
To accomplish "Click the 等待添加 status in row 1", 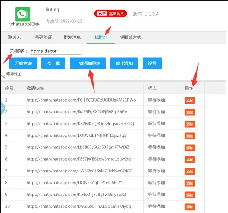I will click(156, 100).
